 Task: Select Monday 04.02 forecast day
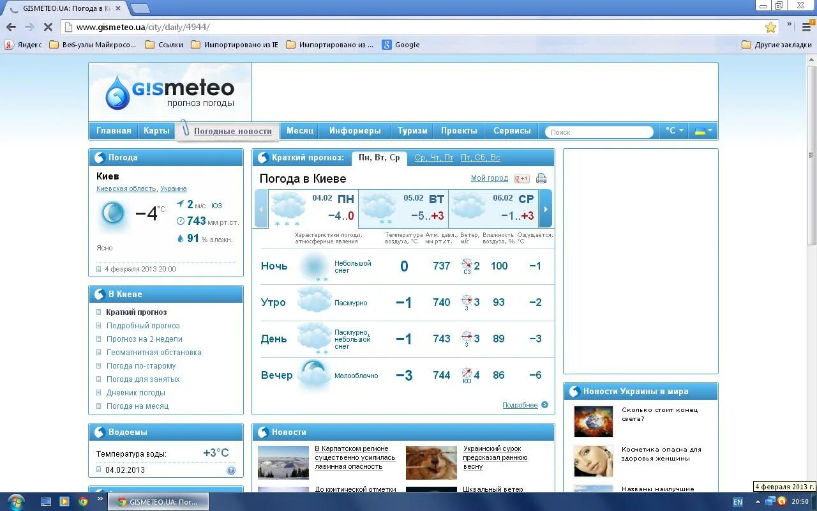(x=313, y=209)
